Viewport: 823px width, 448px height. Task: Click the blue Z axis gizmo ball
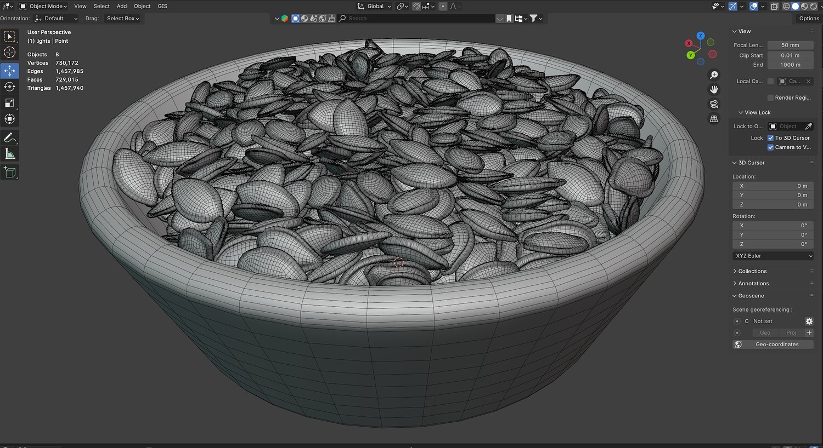[700, 36]
